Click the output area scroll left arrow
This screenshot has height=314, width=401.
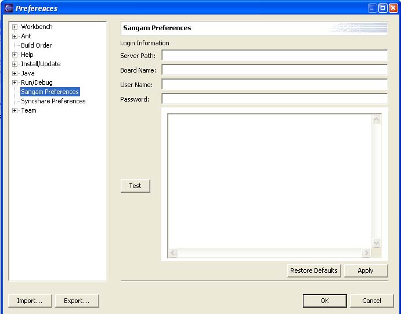pos(173,253)
